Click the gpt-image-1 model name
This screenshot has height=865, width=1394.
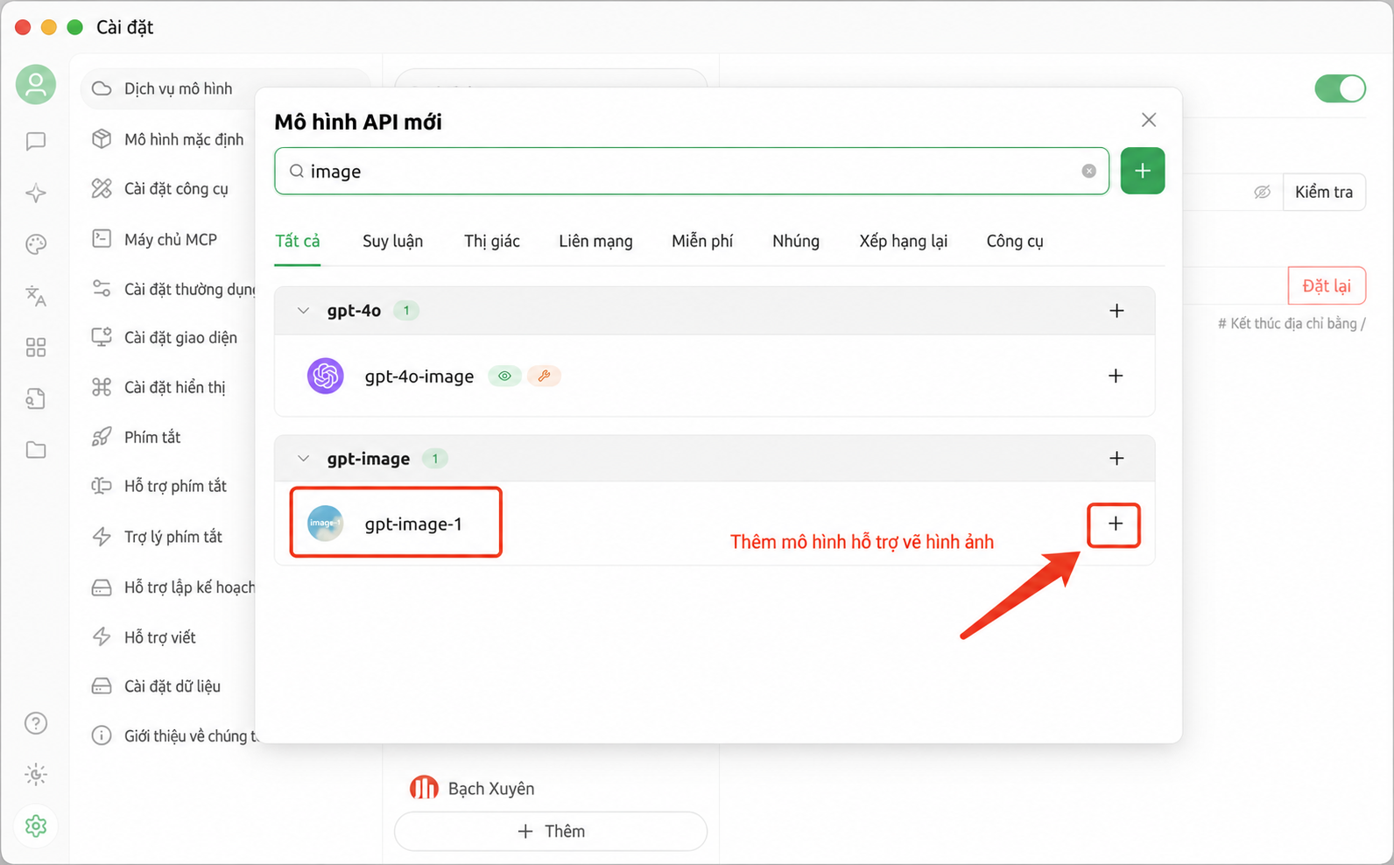(x=413, y=524)
